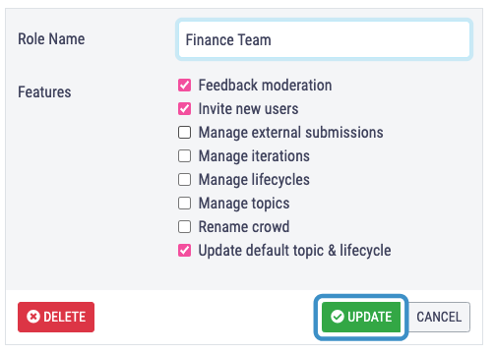Tick the Manage iterations checkbox
The image size is (495, 354).
click(x=184, y=156)
